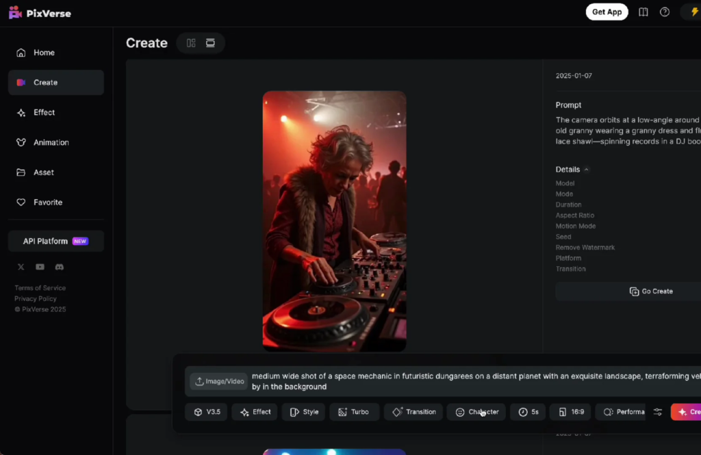Click the help question mark icon

tap(664, 12)
